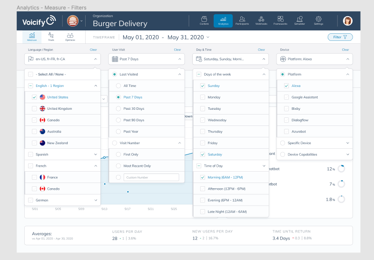Check the Monday checkbox
The image size is (374, 260).
[203, 97]
